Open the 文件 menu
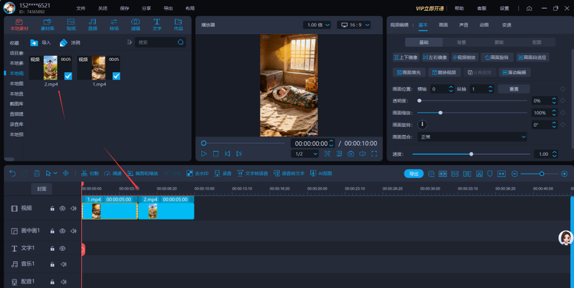Viewport: 574px width, 288px height. point(81,9)
